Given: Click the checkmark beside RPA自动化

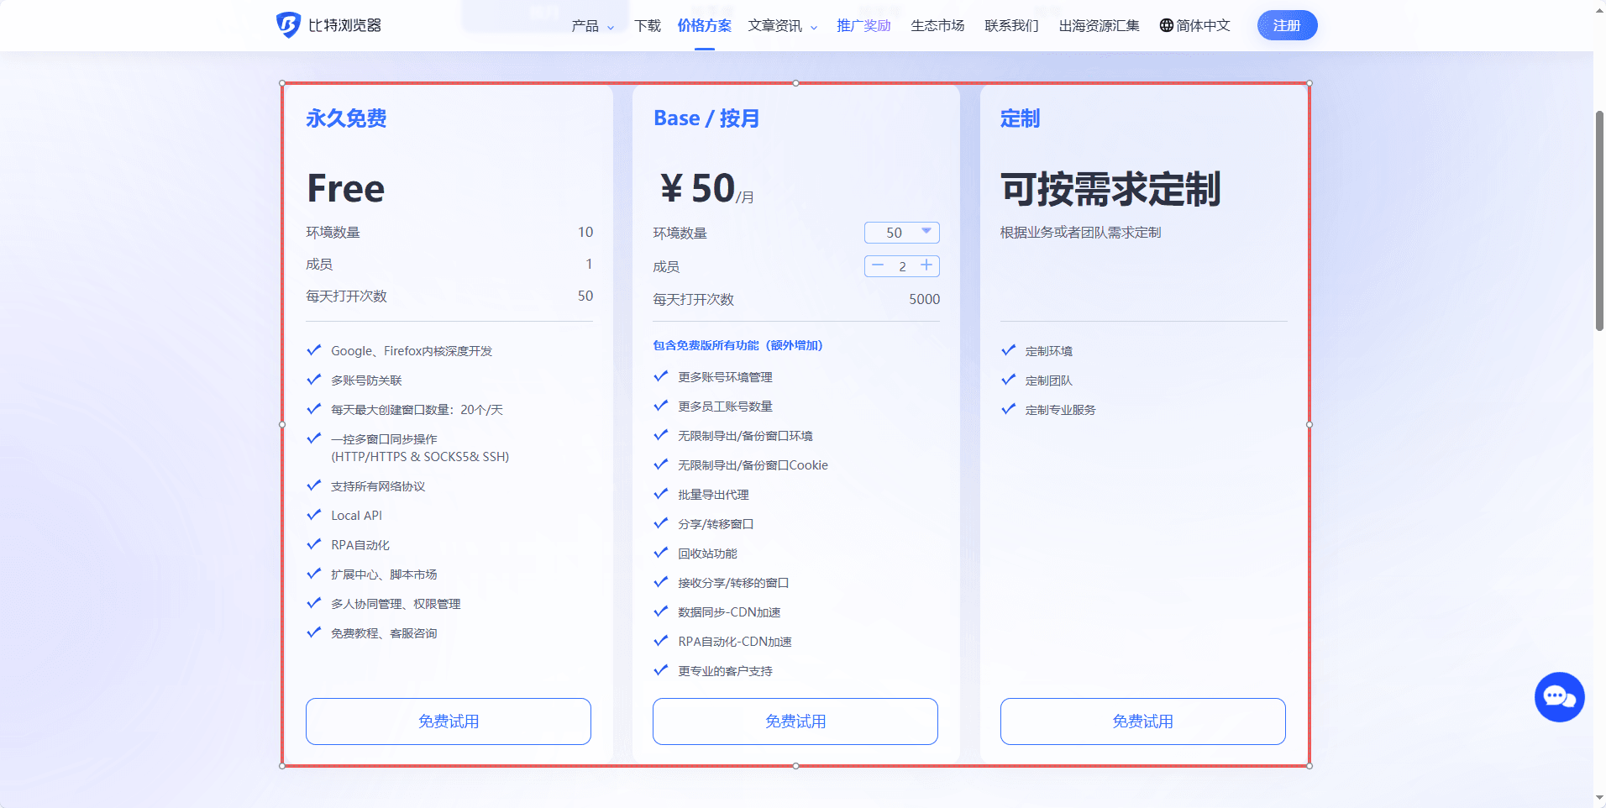Looking at the screenshot, I should point(314,543).
